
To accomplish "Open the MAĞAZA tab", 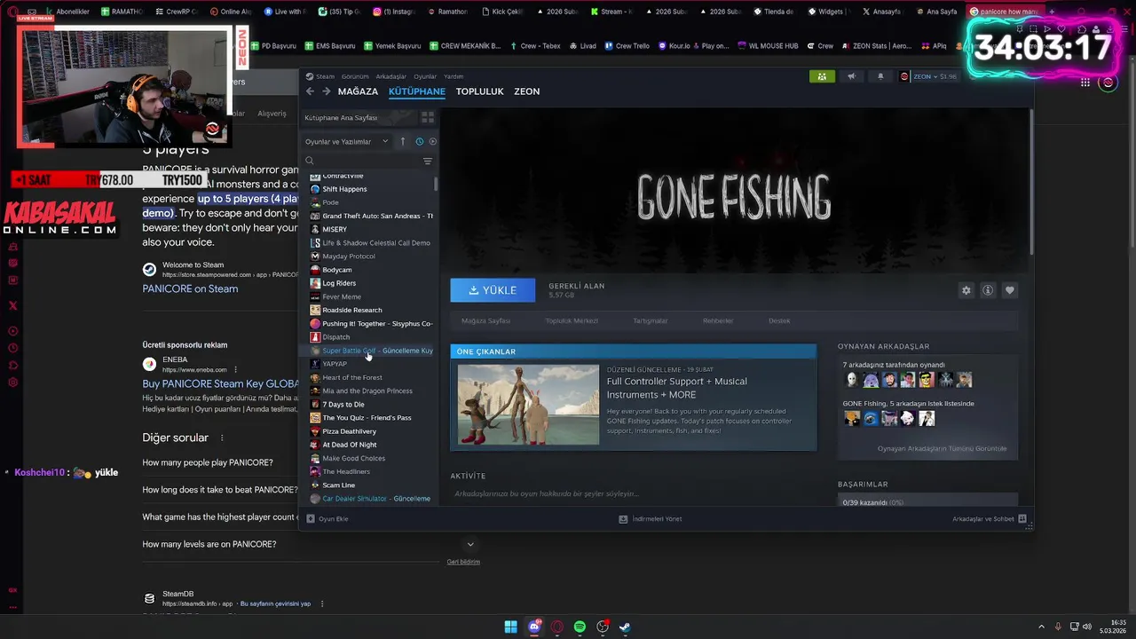I will [x=358, y=91].
